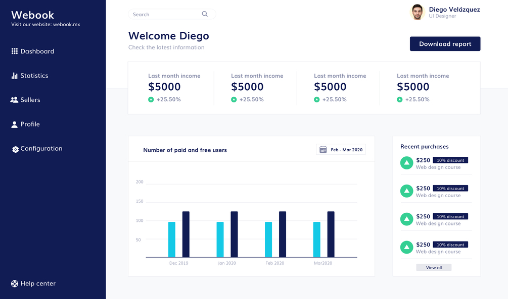Click the Diego Velázquez user name
Screen dimensions: 508x299
454,10
